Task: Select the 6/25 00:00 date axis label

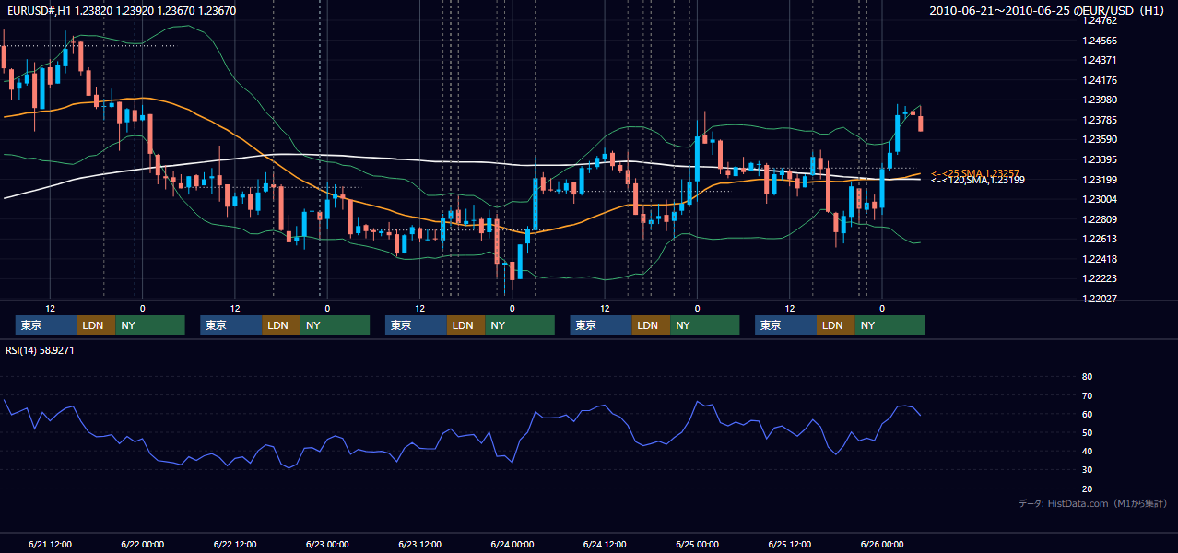Action: 698,544
